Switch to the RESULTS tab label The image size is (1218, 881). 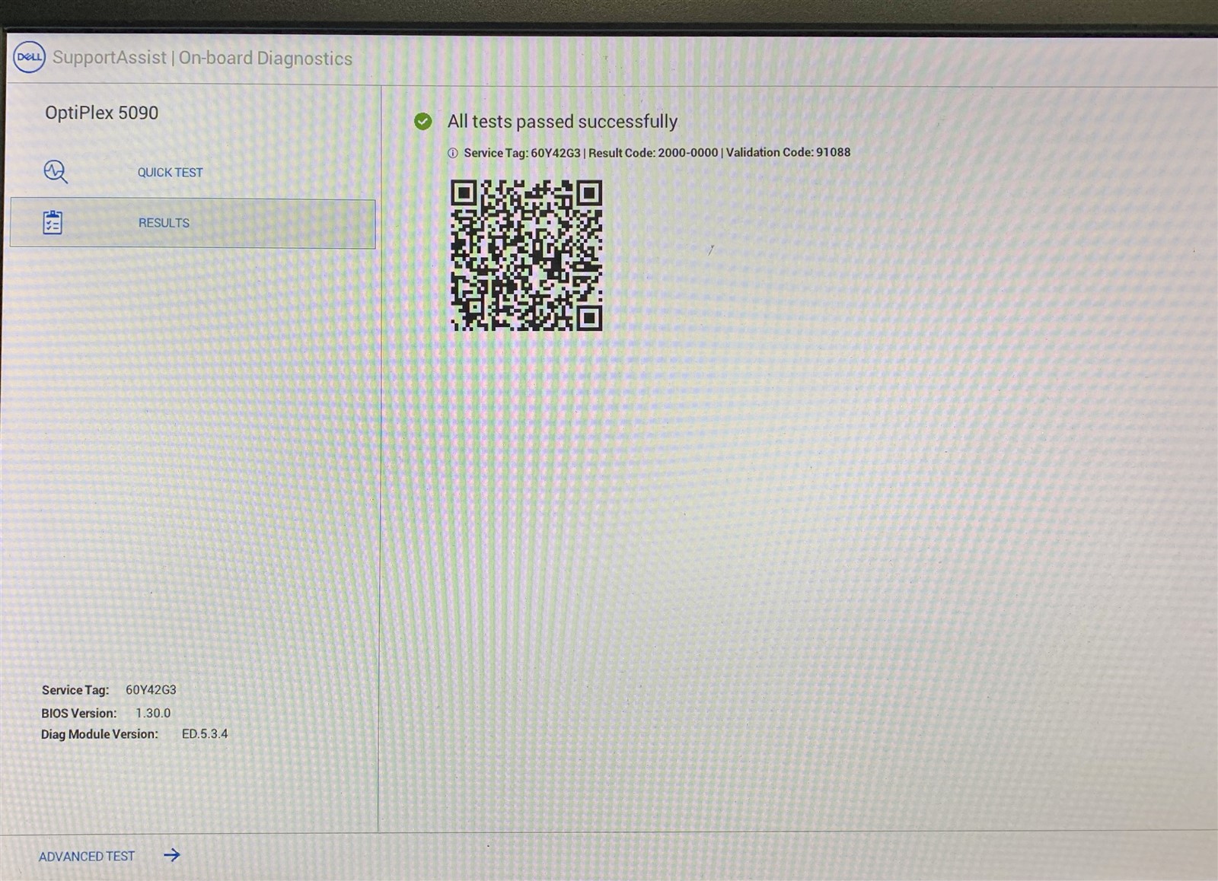point(164,223)
